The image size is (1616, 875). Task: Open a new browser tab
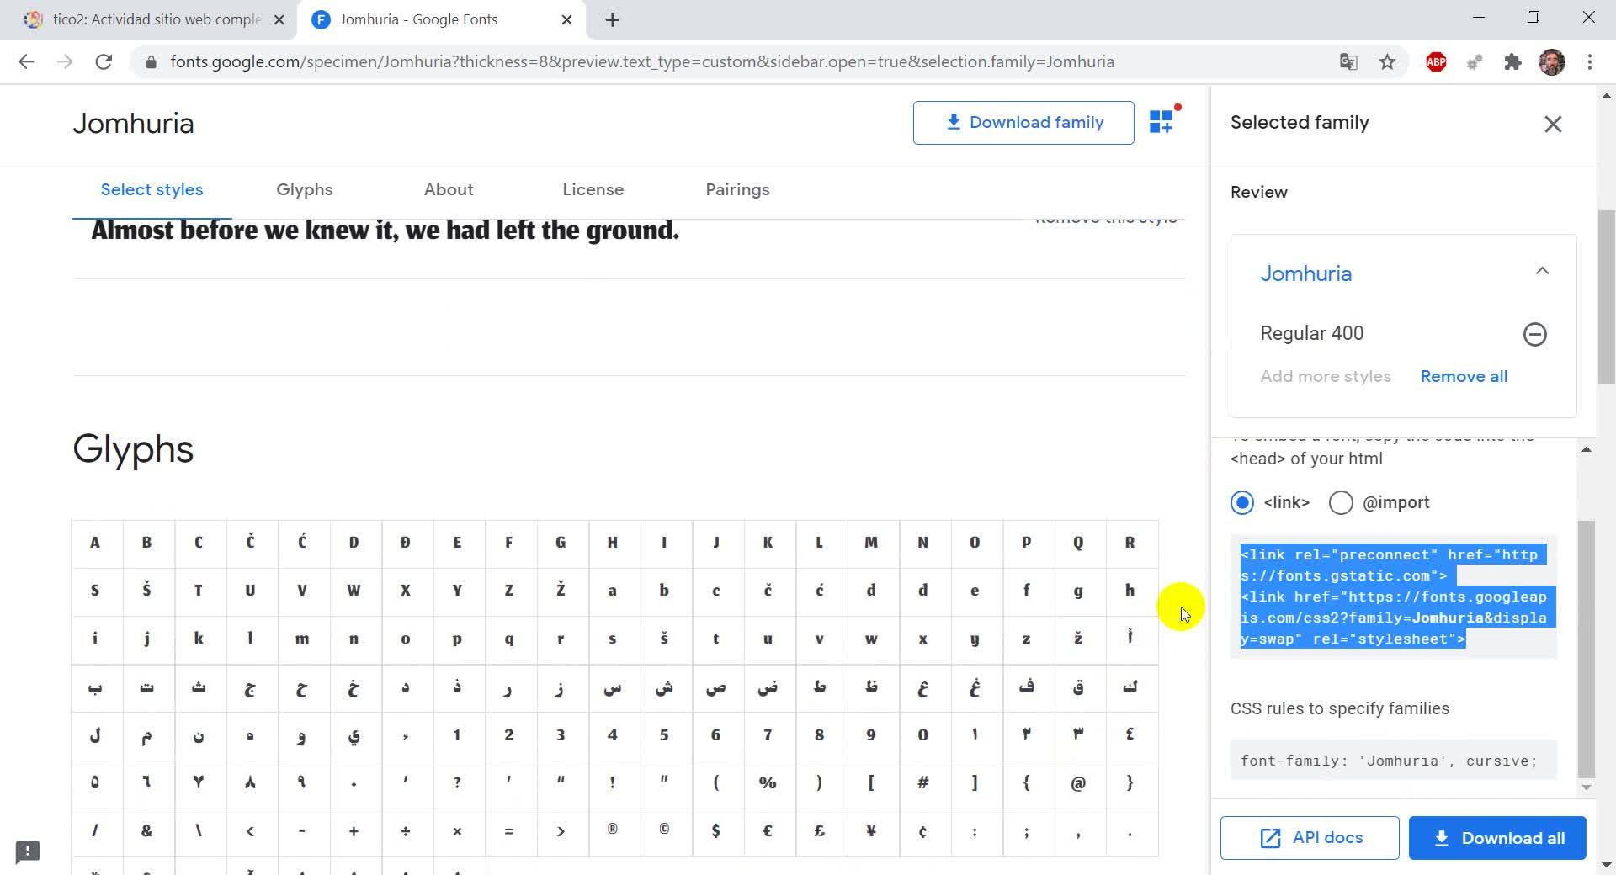point(612,19)
